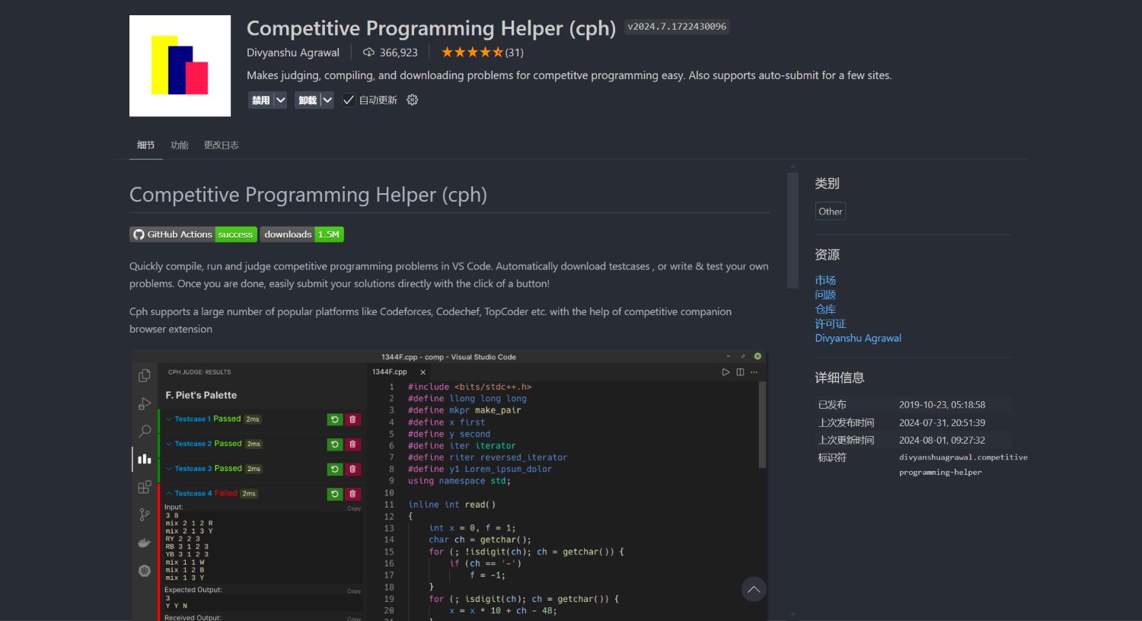Open the 问题 resource link
The height and width of the screenshot is (621, 1142).
click(825, 295)
